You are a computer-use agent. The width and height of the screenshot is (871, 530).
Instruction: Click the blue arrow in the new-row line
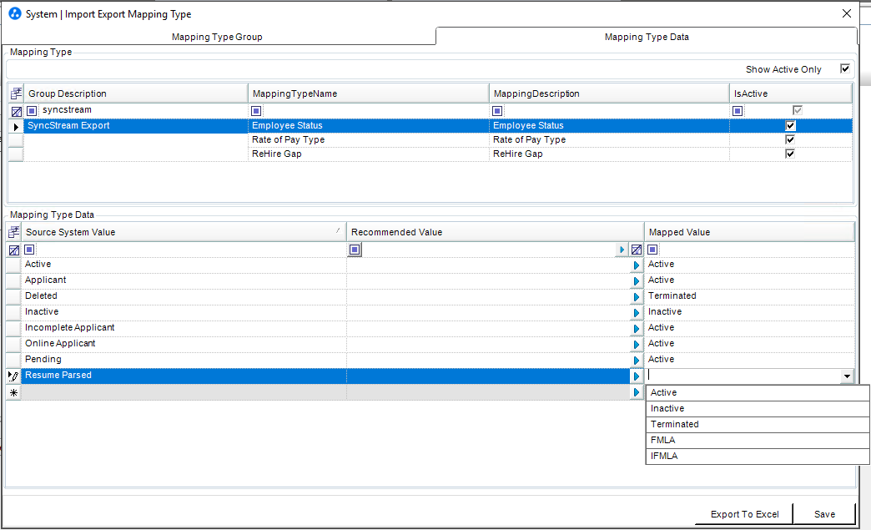[636, 392]
